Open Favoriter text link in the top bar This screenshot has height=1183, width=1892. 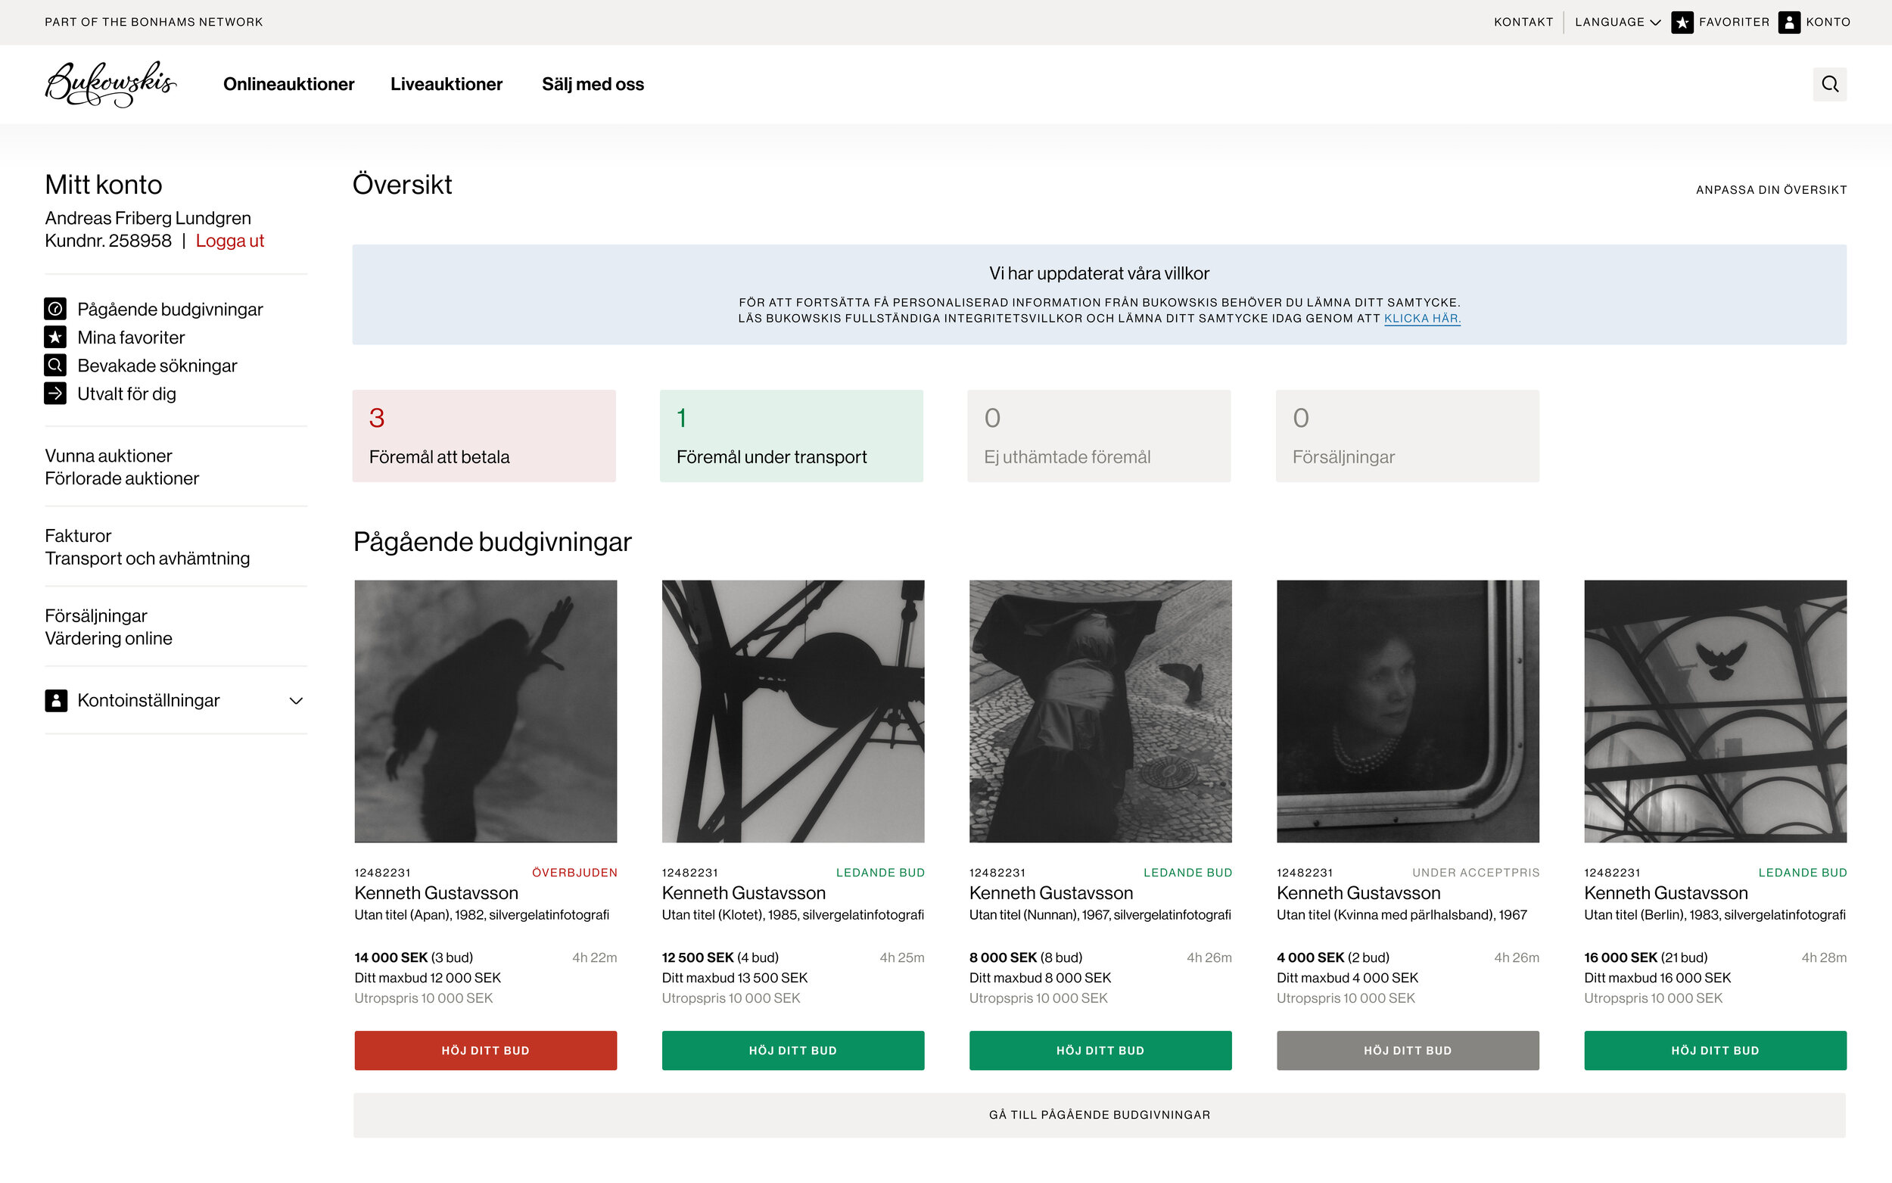pos(1734,22)
